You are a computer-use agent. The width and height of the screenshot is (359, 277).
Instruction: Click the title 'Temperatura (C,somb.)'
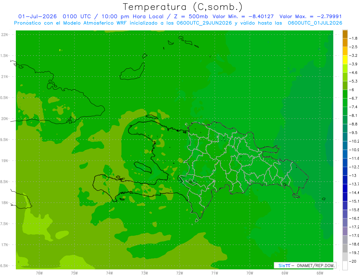[x=183, y=7]
